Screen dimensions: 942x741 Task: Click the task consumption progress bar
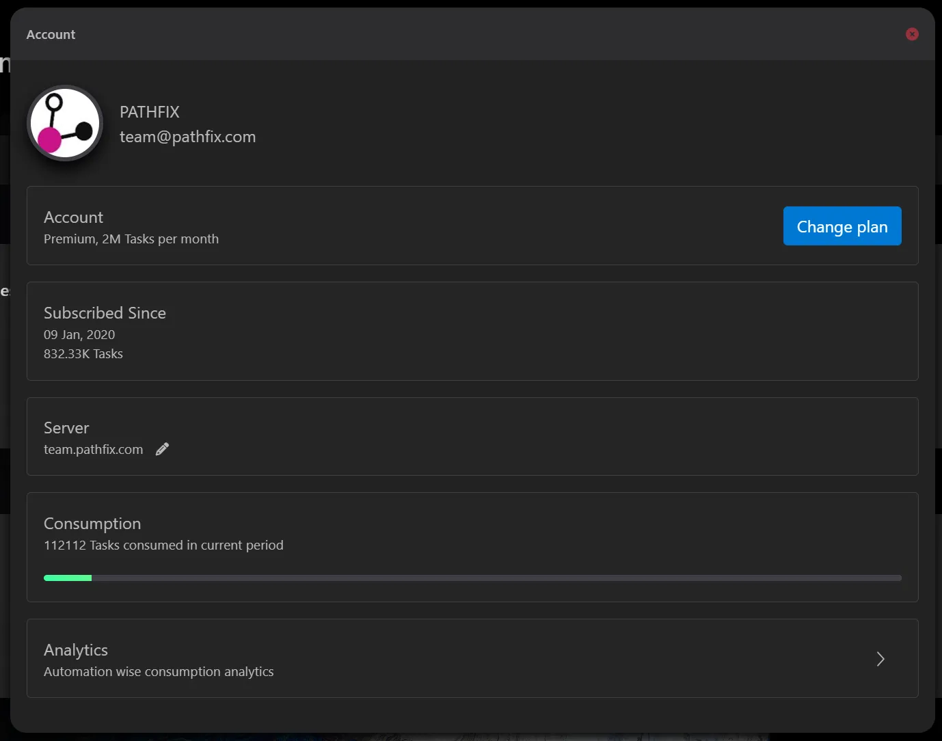coord(472,578)
